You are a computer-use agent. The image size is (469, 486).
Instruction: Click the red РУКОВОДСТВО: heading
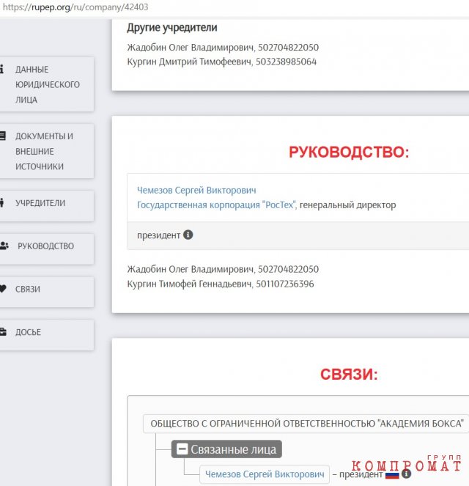349,152
